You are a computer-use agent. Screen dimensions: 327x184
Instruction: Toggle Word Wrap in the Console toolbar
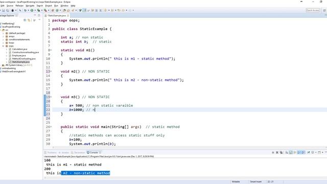pos(295,152)
